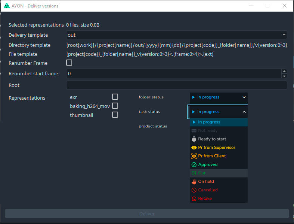Check the exr representation checkbox

(x=115, y=97)
